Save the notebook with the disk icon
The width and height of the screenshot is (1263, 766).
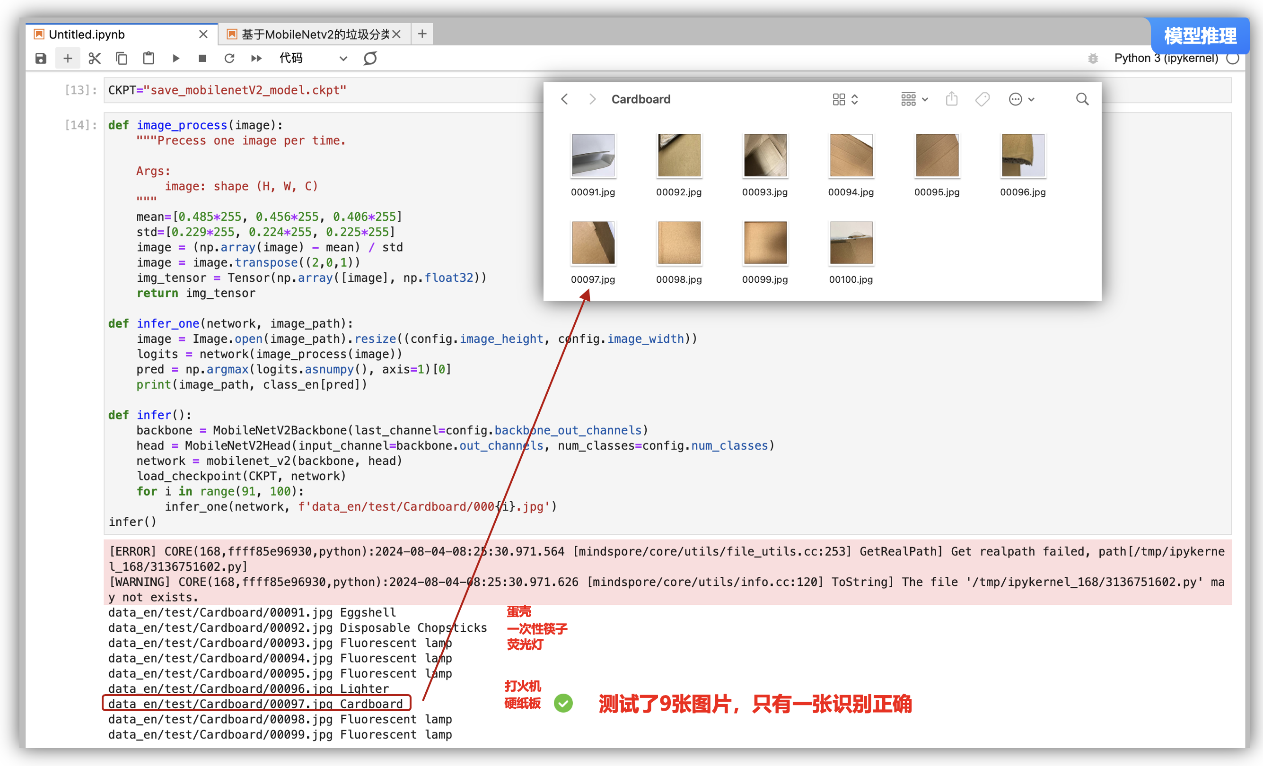pos(41,59)
